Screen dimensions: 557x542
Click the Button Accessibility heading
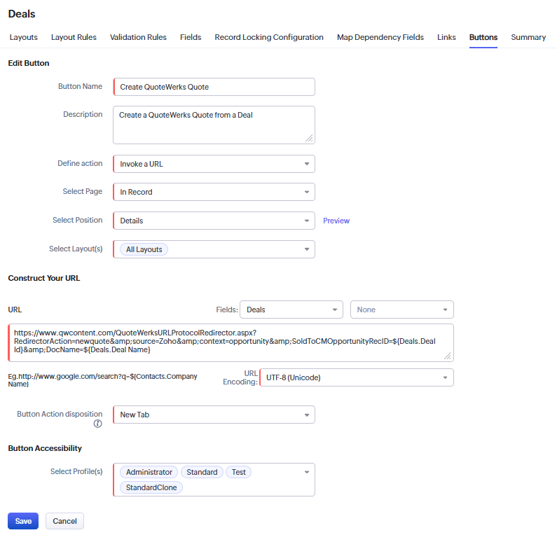(x=45, y=449)
